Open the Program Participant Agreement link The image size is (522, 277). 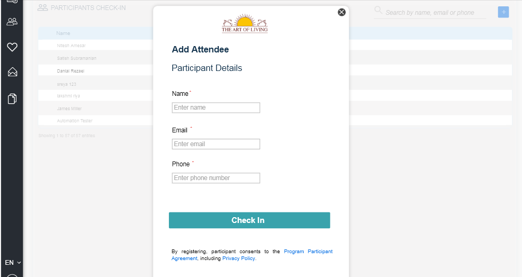[x=252, y=255]
